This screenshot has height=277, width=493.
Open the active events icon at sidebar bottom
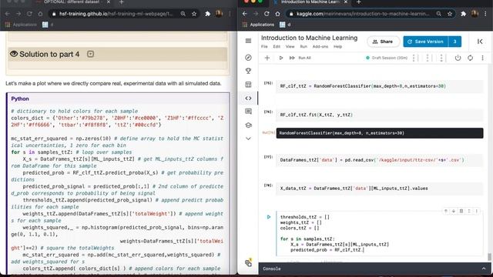(x=248, y=262)
